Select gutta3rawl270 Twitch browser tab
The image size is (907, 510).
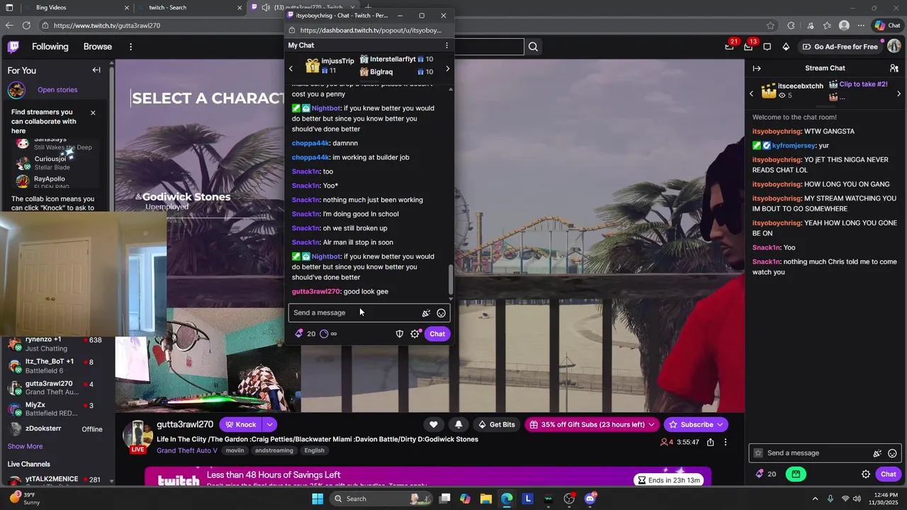point(305,8)
